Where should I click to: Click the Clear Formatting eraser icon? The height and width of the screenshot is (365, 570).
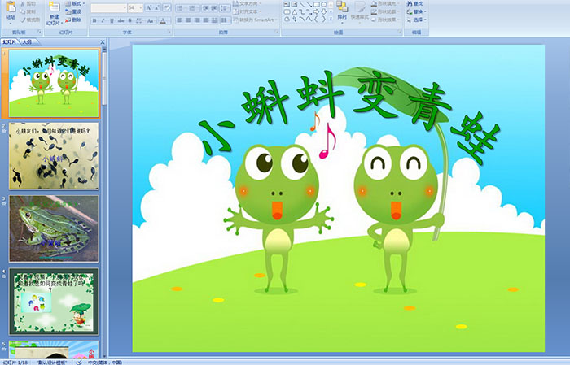click(167, 8)
